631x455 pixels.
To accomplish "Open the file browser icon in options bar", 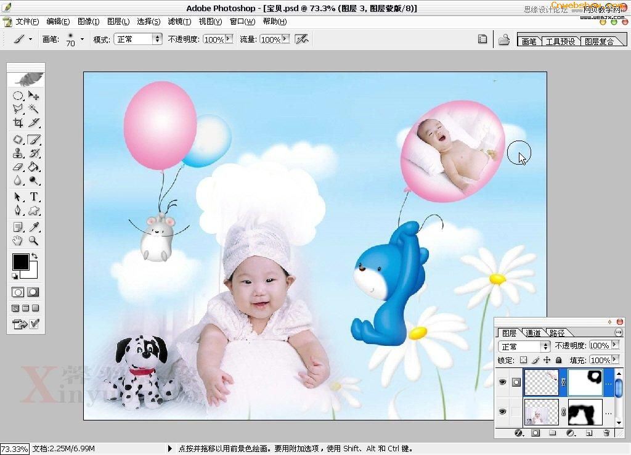I will (x=504, y=39).
